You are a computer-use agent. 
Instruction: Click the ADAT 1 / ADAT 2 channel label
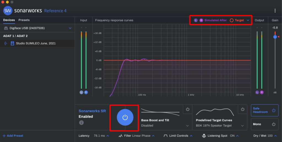click(15, 36)
